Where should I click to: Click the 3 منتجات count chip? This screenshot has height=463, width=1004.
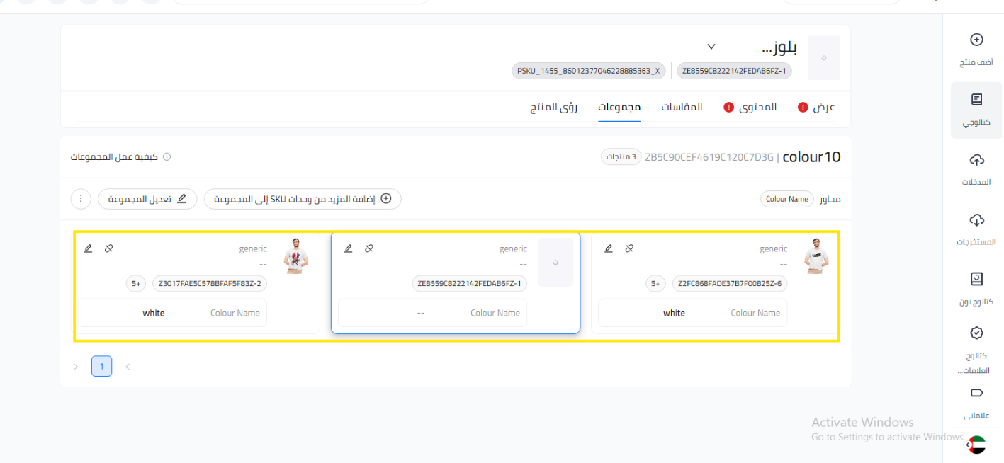(620, 156)
